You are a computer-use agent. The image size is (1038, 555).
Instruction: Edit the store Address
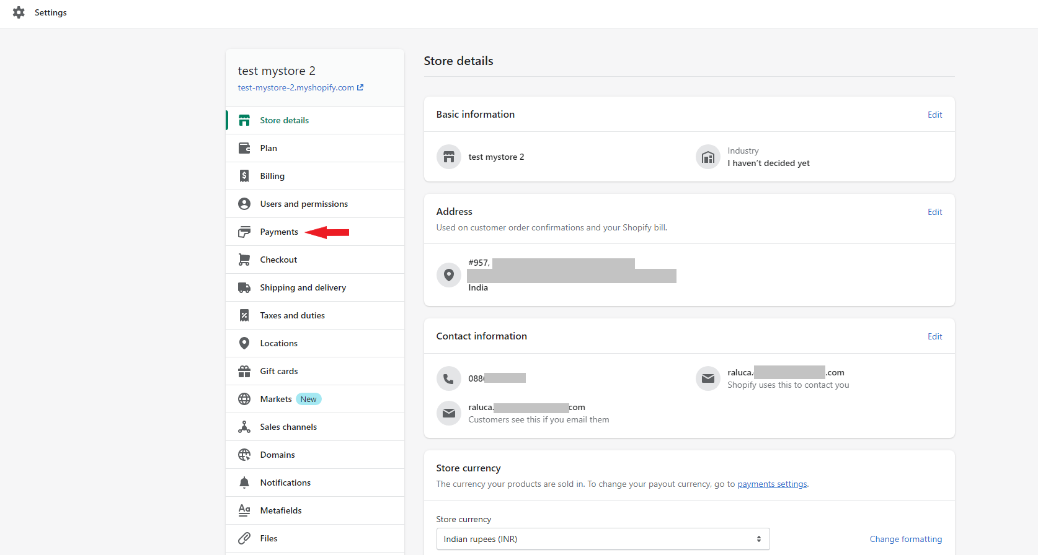click(x=934, y=212)
